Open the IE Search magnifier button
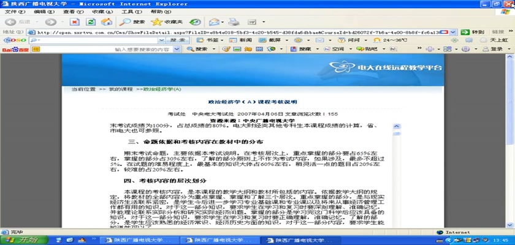 coord(132,22)
